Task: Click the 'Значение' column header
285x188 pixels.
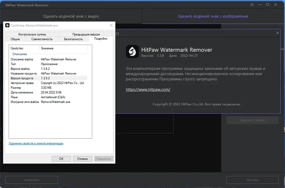Action: click(63, 48)
